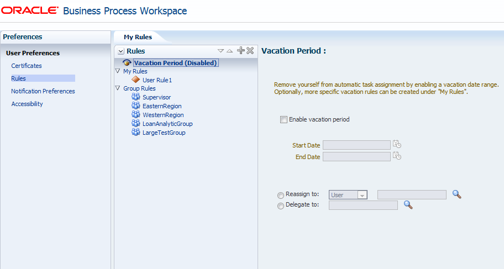Open Rules preferences
Image resolution: width=504 pixels, height=269 pixels.
click(x=18, y=78)
